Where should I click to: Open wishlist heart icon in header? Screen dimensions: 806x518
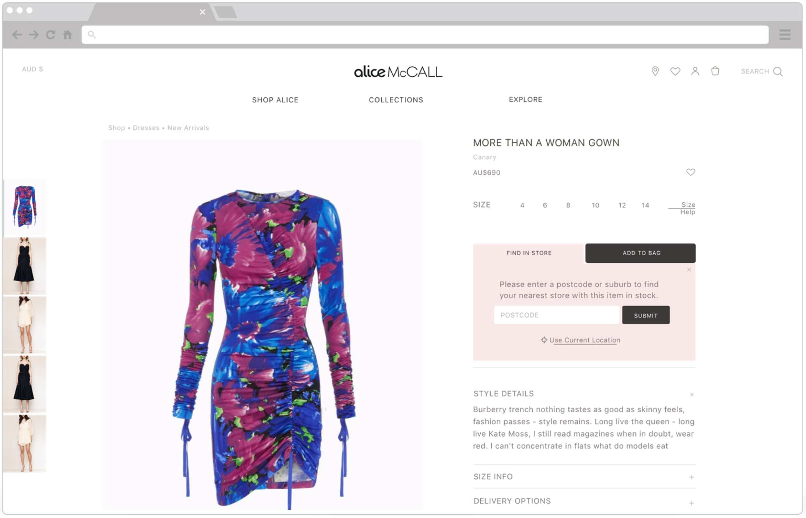pyautogui.click(x=675, y=71)
